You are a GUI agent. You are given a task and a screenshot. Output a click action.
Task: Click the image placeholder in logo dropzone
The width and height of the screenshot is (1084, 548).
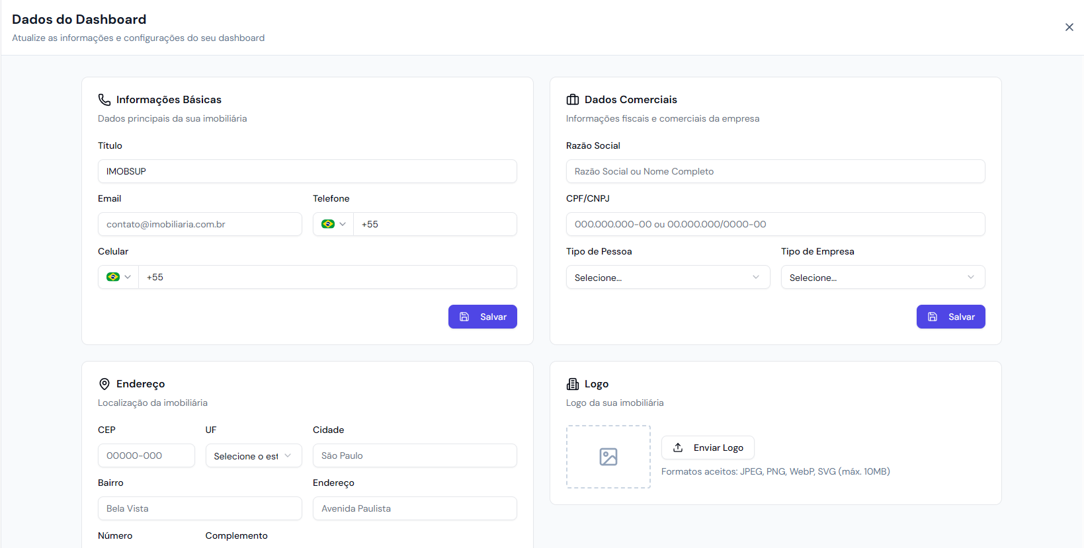tap(608, 457)
